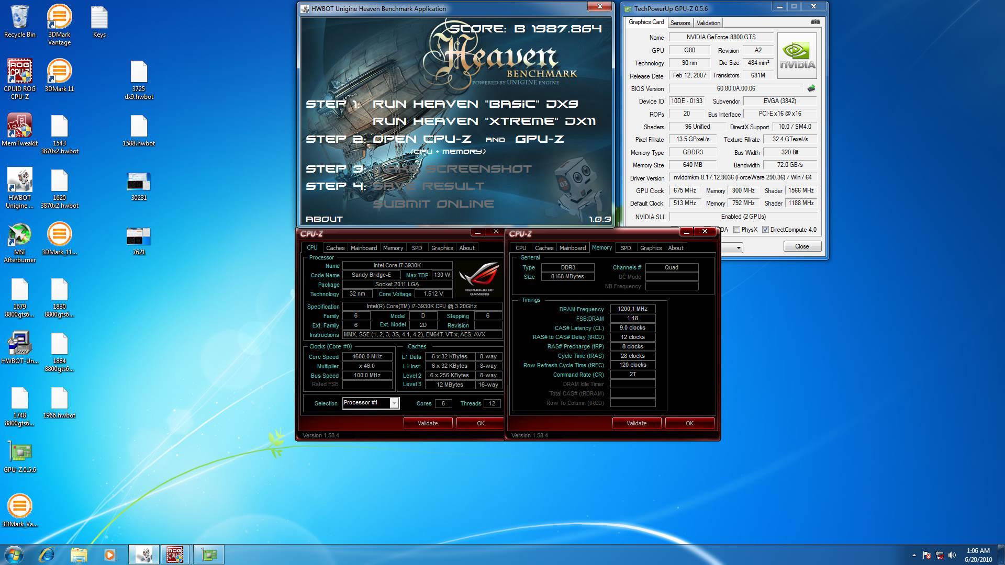Open SPD tab in right CPU-Z window
Image resolution: width=1005 pixels, height=565 pixels.
tap(626, 248)
